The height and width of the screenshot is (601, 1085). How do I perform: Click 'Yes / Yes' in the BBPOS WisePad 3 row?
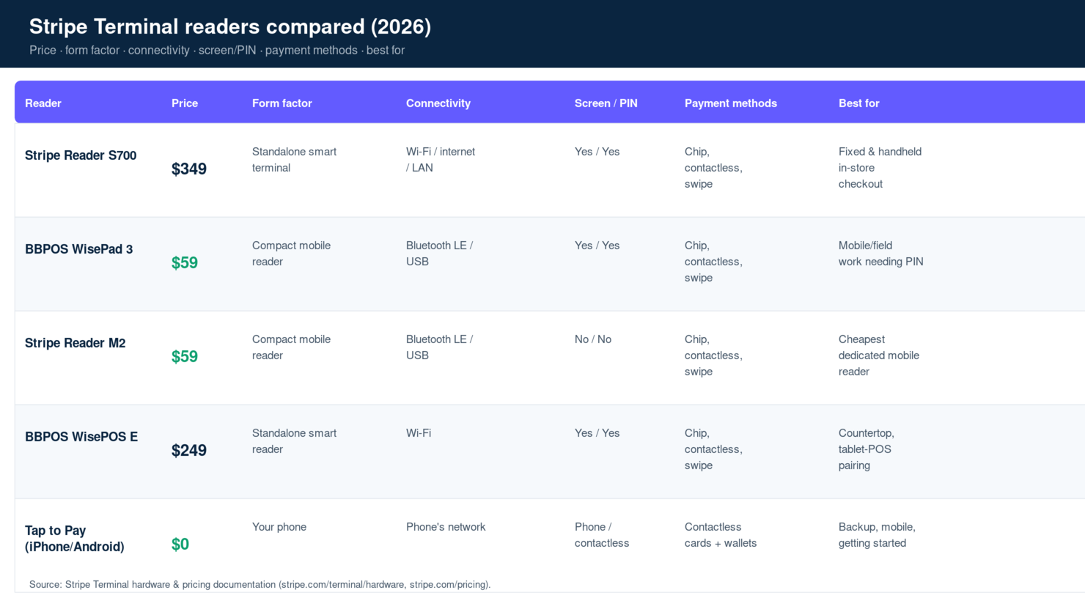click(597, 246)
